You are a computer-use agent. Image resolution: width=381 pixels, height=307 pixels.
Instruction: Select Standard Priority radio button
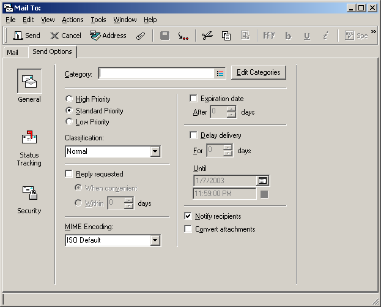69,110
